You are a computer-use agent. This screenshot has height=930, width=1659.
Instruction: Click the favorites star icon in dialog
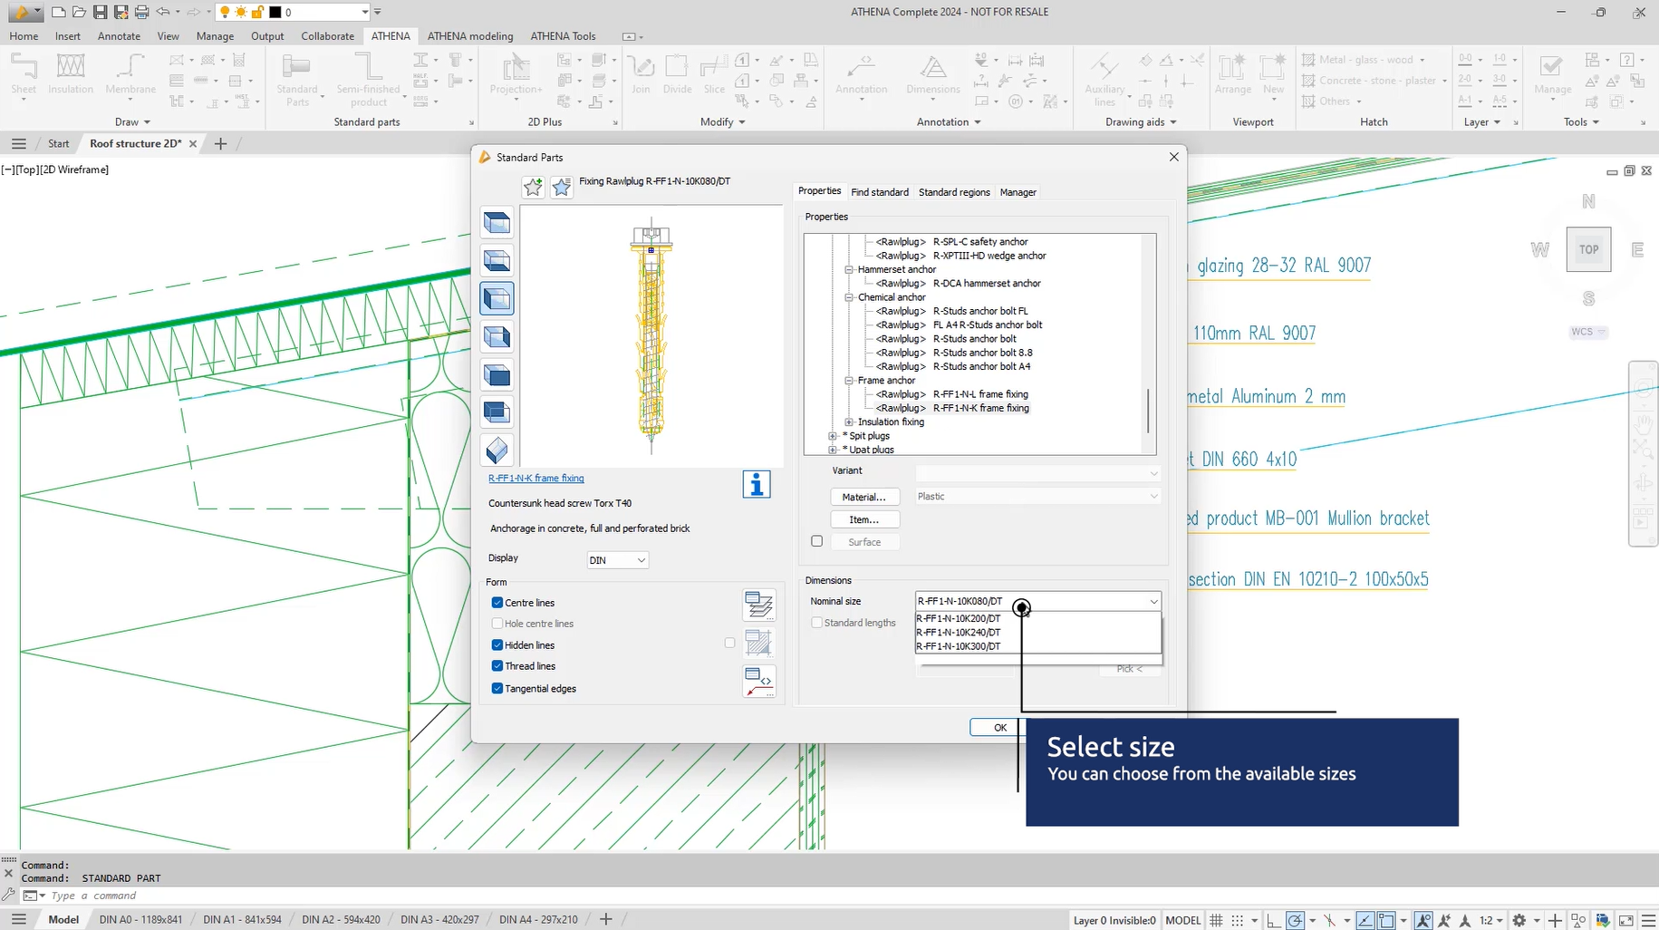[562, 187]
